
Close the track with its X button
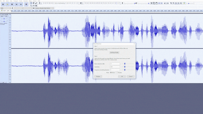click(x=1, y=15)
